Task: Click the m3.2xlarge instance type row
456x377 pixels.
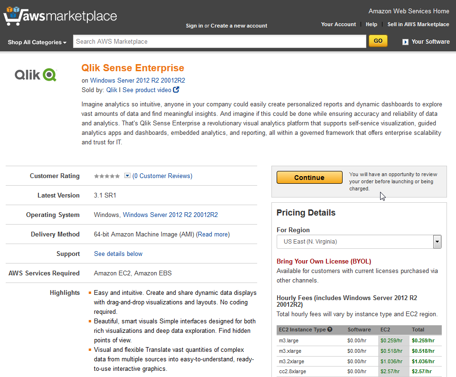Action: 359,361
